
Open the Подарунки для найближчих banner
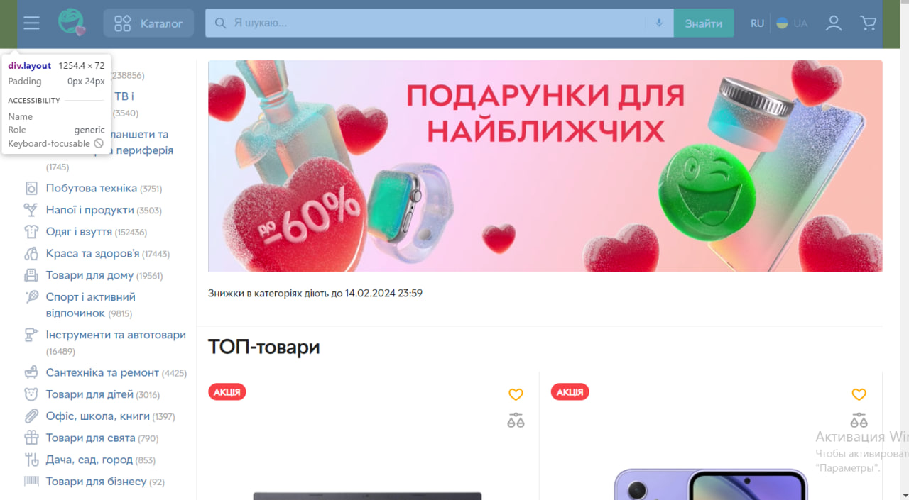click(x=545, y=166)
